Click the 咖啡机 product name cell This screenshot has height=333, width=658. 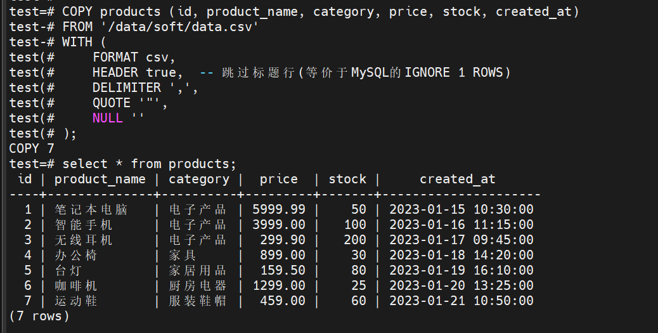point(76,285)
